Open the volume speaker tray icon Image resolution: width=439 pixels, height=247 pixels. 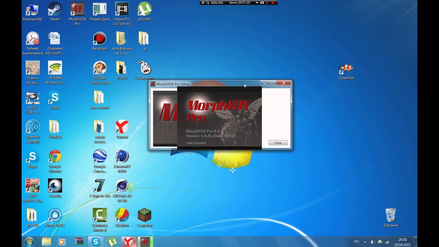[x=373, y=242]
